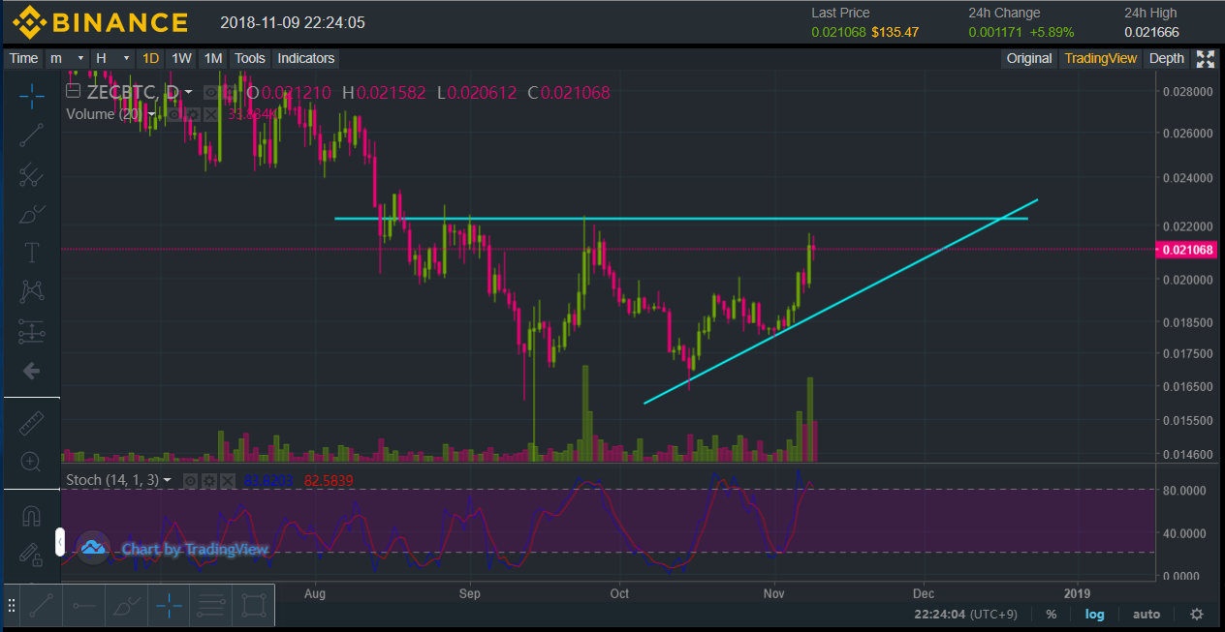Toggle percent scale button
The height and width of the screenshot is (632, 1225).
(1051, 614)
